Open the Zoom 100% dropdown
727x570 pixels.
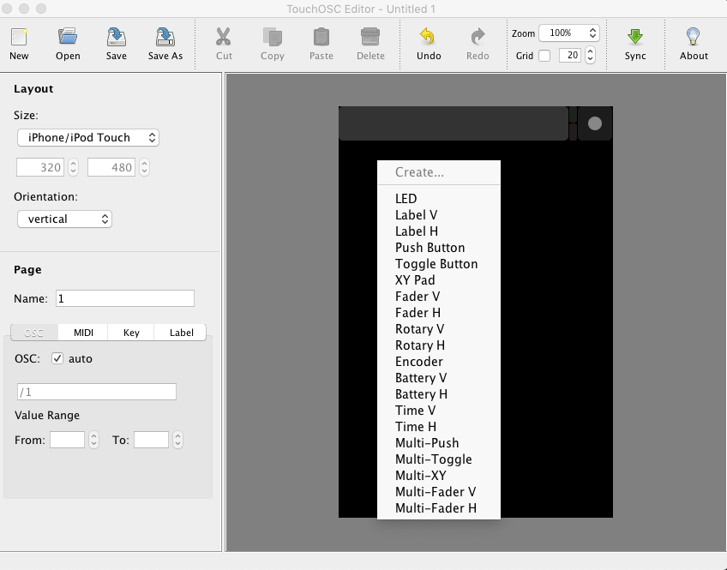(x=569, y=33)
